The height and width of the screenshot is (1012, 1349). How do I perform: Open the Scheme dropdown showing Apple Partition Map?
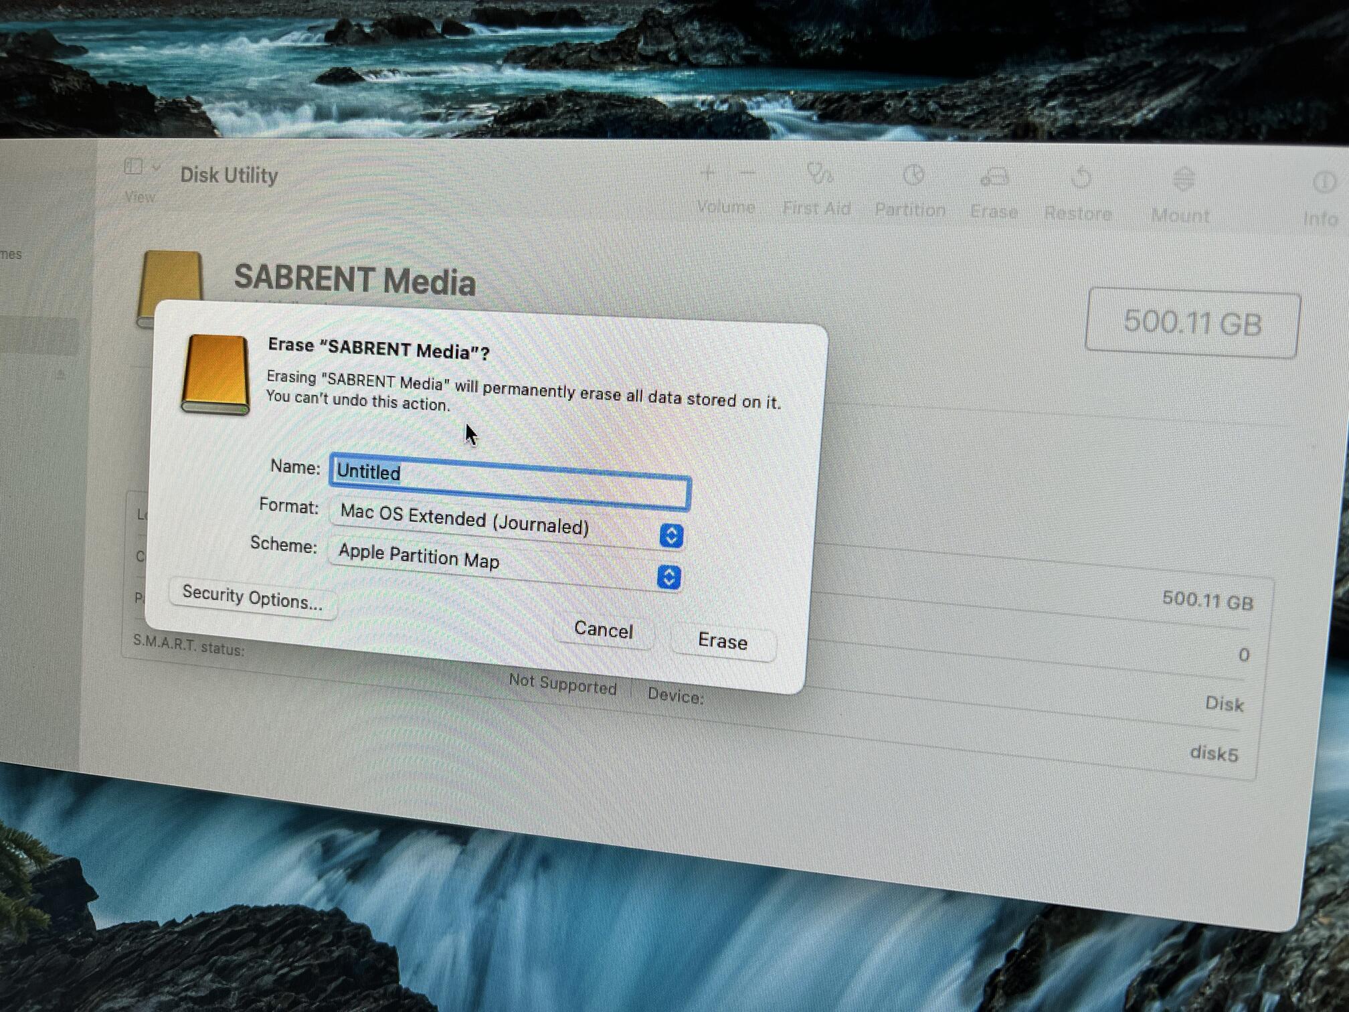[x=505, y=563]
